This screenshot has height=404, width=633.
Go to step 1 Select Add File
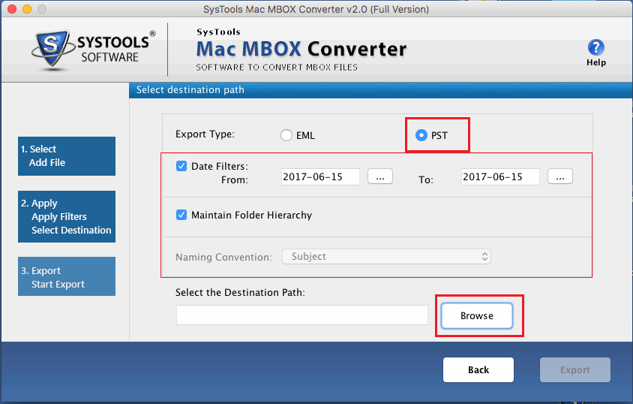(x=67, y=156)
